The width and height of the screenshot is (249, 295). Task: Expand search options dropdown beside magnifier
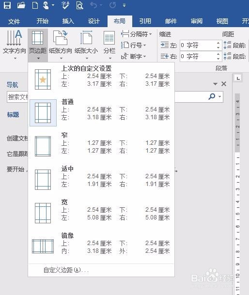coord(219,97)
